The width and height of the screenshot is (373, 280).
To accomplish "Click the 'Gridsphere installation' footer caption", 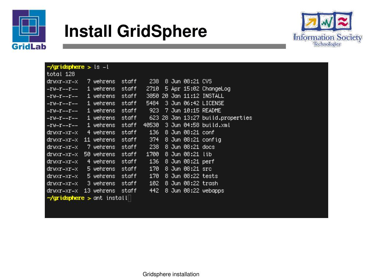I will (x=171, y=274).
